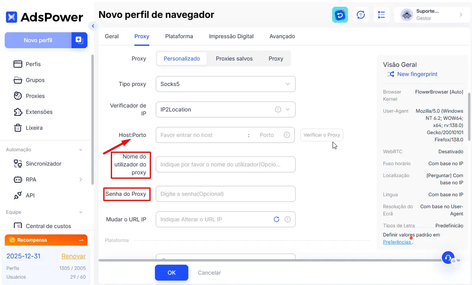The width and height of the screenshot is (472, 285).
Task: Expand the Suporte account menu chevron
Action: 461,15
